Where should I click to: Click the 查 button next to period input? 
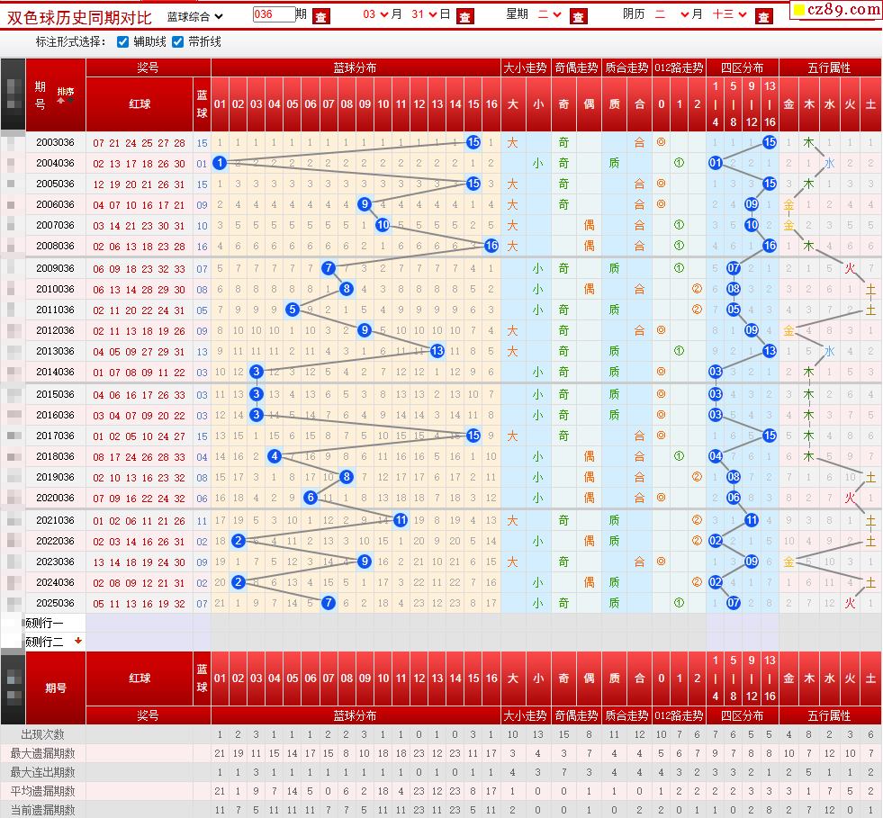pos(320,15)
